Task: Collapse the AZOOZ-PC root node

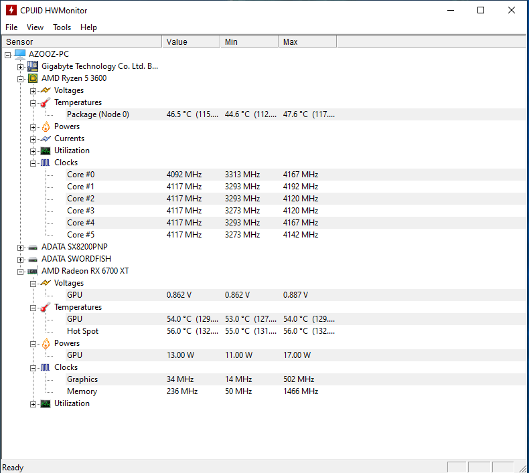Action: point(8,55)
